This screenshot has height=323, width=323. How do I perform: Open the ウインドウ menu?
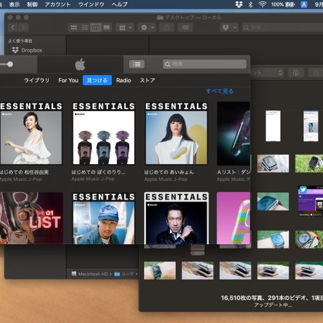(91, 5)
